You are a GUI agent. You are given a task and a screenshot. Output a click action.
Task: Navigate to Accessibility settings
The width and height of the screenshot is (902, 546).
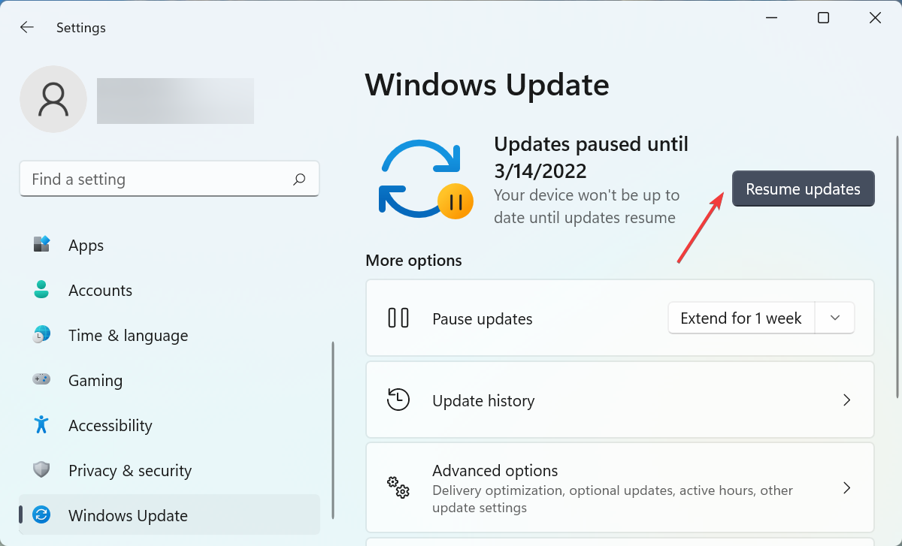tap(169, 425)
